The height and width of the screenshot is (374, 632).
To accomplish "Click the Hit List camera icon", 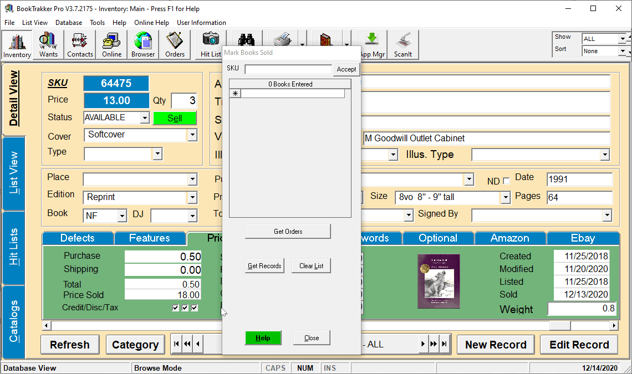I will point(211,45).
